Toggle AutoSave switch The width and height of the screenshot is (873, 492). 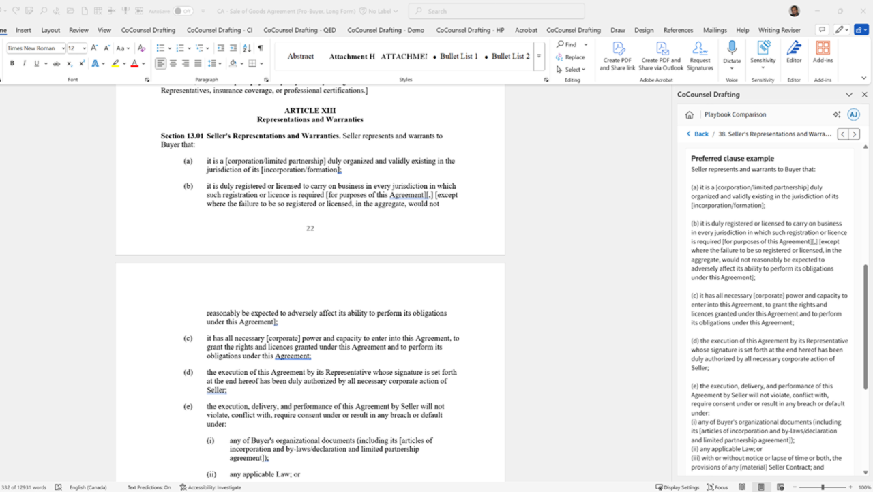[x=183, y=11]
